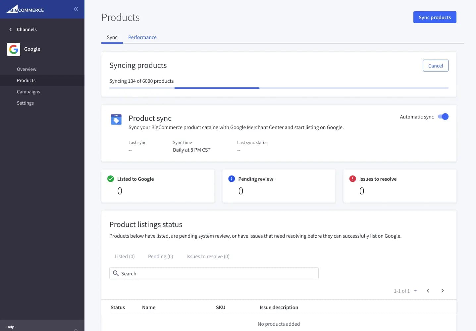Viewport: 476px width, 331px height.
Task: Go to next page of listings
Action: [x=443, y=291]
